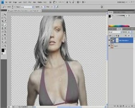
Task: Create a new layer via bottom icon
Action: (129, 106)
